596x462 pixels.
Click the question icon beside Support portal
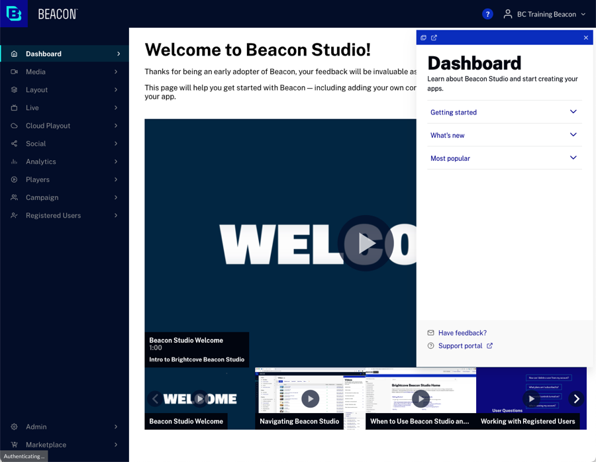[x=430, y=346]
